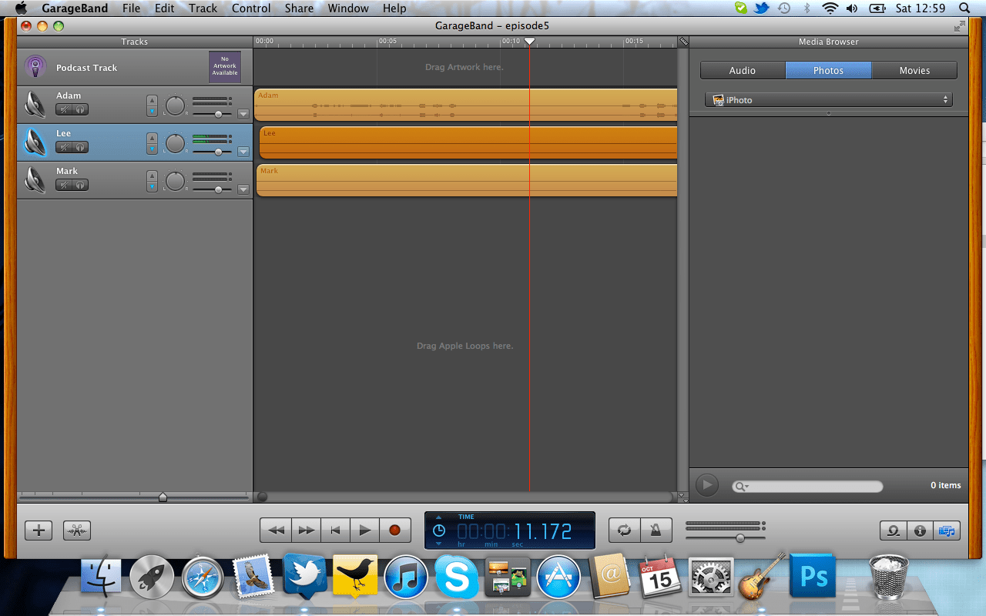Image resolution: width=986 pixels, height=616 pixels.
Task: Open the Track Editor with the scissors icon
Action: (76, 530)
